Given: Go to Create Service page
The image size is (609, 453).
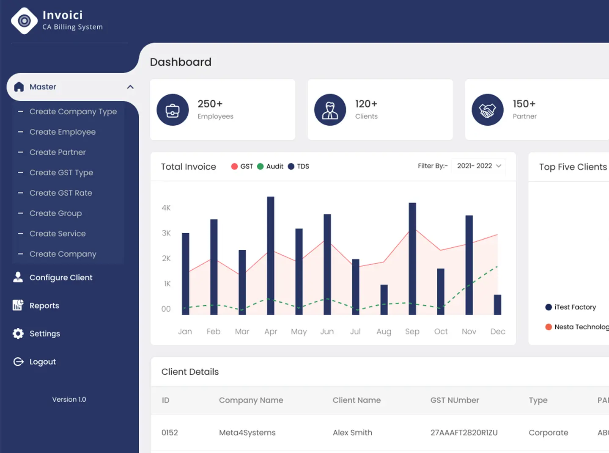Looking at the screenshot, I should tap(58, 233).
